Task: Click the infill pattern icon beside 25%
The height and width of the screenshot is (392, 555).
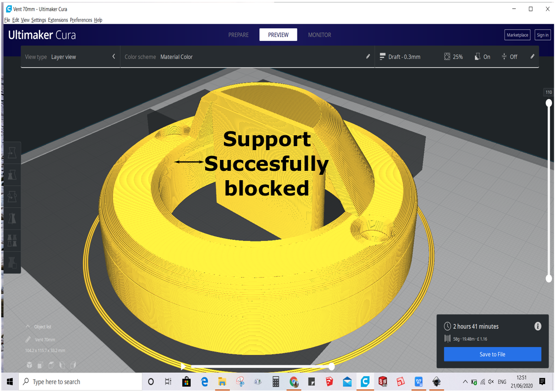Action: 447,57
